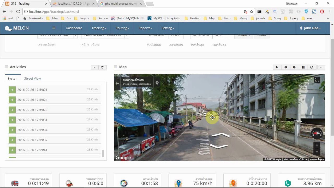Expand the 17:59:31 activity entry
The height and width of the screenshot is (188, 334).
click(12, 120)
